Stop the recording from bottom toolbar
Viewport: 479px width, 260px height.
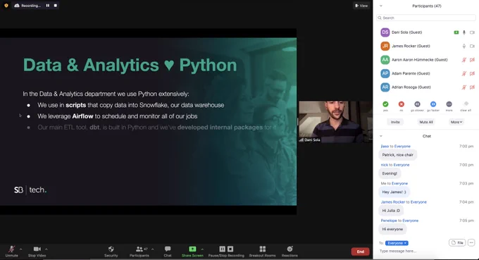230,249
